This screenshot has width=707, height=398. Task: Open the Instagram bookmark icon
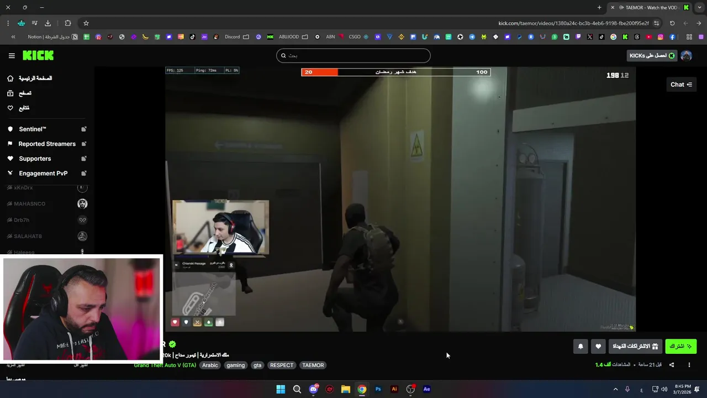(x=661, y=37)
